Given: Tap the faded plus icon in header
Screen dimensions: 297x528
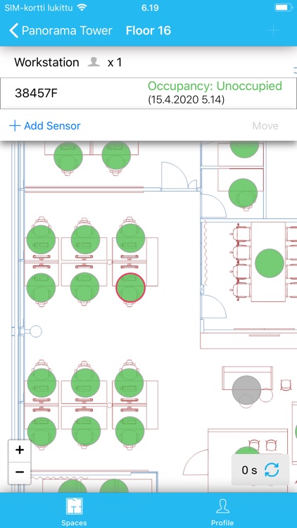Looking at the screenshot, I should [x=274, y=31].
